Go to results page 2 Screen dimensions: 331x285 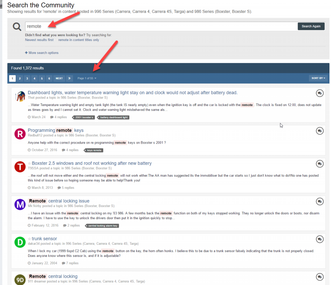20,78
